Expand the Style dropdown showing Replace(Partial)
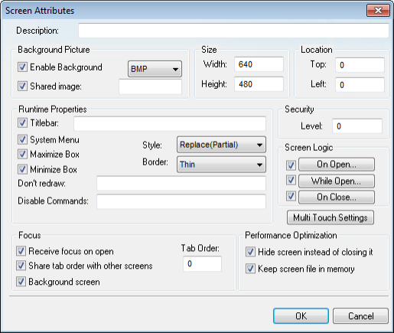This screenshot has width=394, height=333. click(x=221, y=145)
